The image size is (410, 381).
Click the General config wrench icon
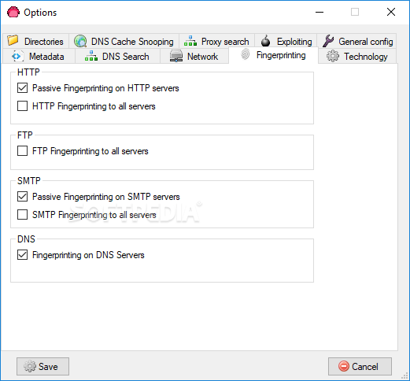point(328,41)
